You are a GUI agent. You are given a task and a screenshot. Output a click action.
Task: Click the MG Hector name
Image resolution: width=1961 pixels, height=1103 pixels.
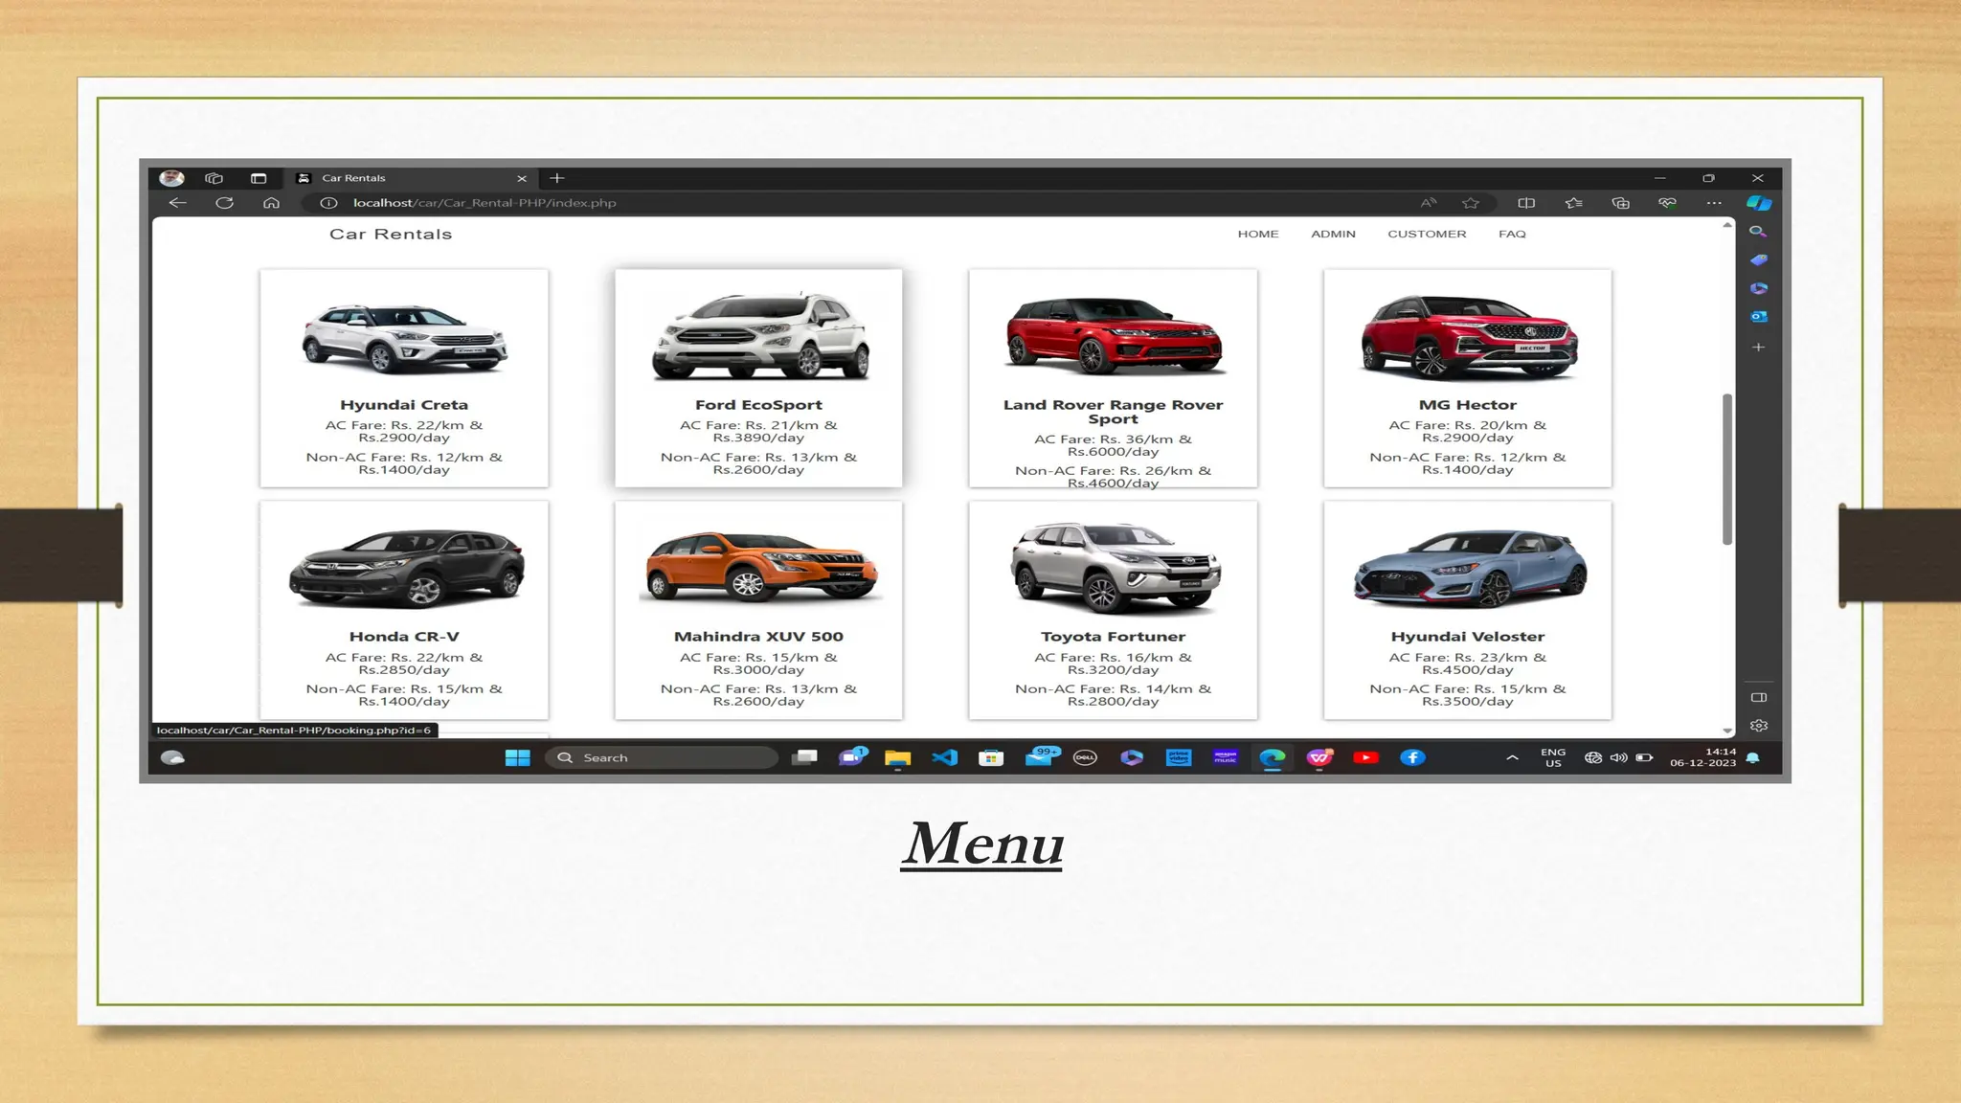coord(1468,405)
